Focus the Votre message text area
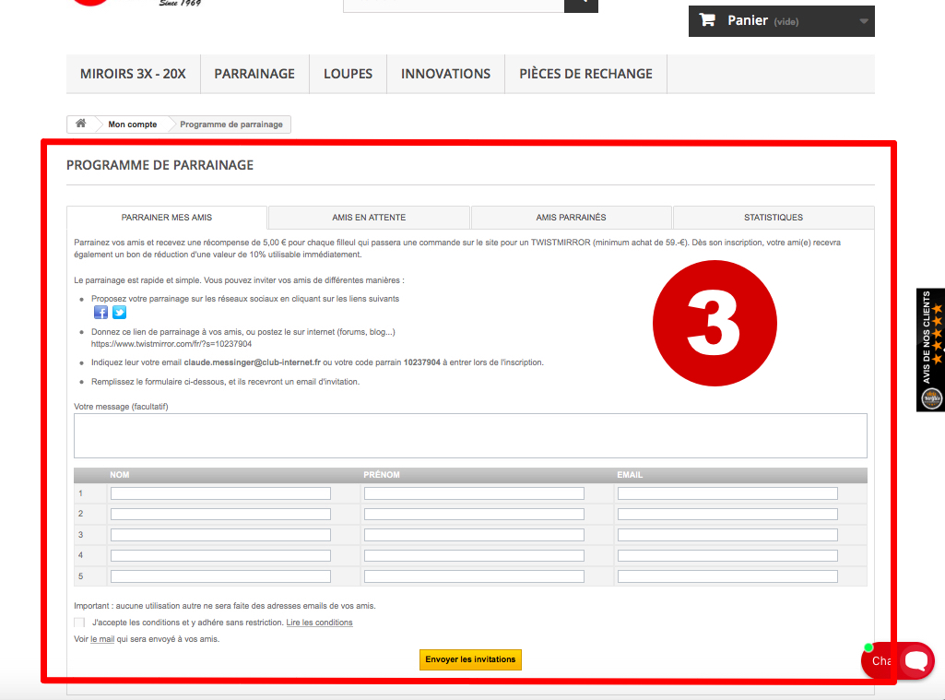Viewport: 945px width, 700px height. [471, 435]
